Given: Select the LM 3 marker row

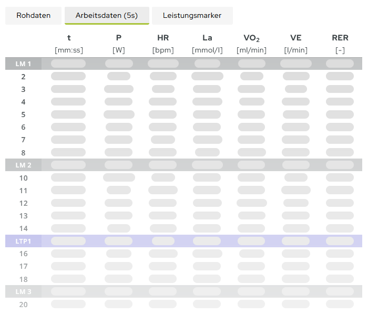Looking at the screenshot, I should (23, 291).
